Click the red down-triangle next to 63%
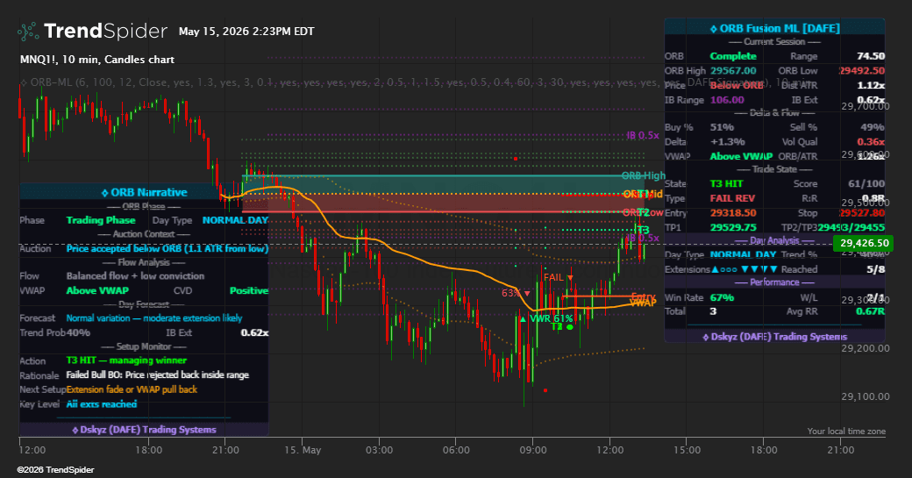Screen dimensions: 912x478 [x=527, y=294]
